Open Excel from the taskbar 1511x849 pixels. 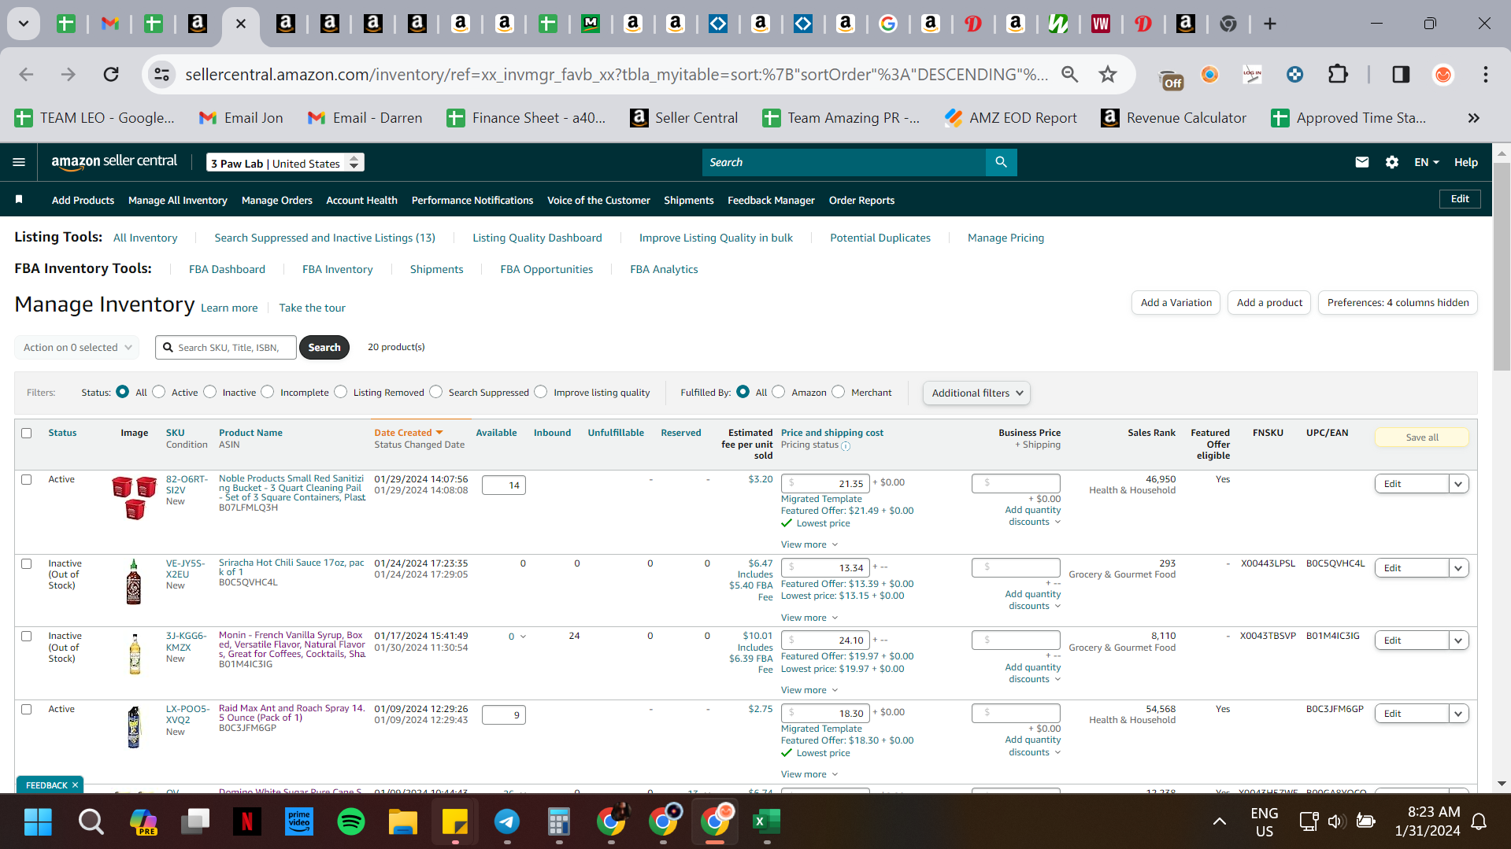coord(766,821)
